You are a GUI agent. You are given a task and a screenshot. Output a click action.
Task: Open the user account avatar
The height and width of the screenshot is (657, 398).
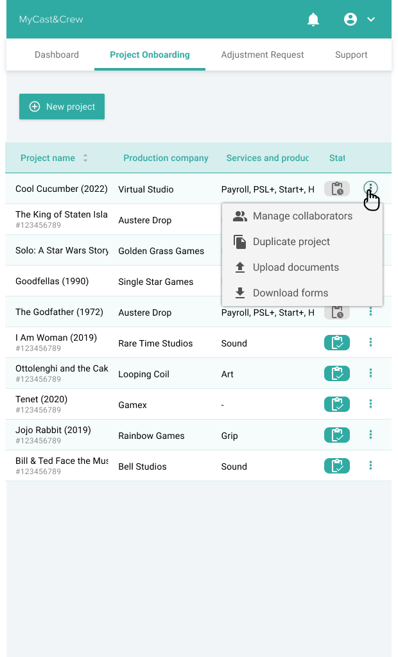tap(350, 19)
